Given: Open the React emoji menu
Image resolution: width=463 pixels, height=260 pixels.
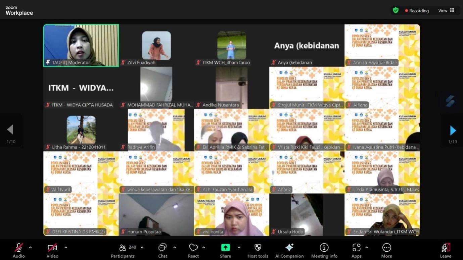Looking at the screenshot, I should pos(193,250).
